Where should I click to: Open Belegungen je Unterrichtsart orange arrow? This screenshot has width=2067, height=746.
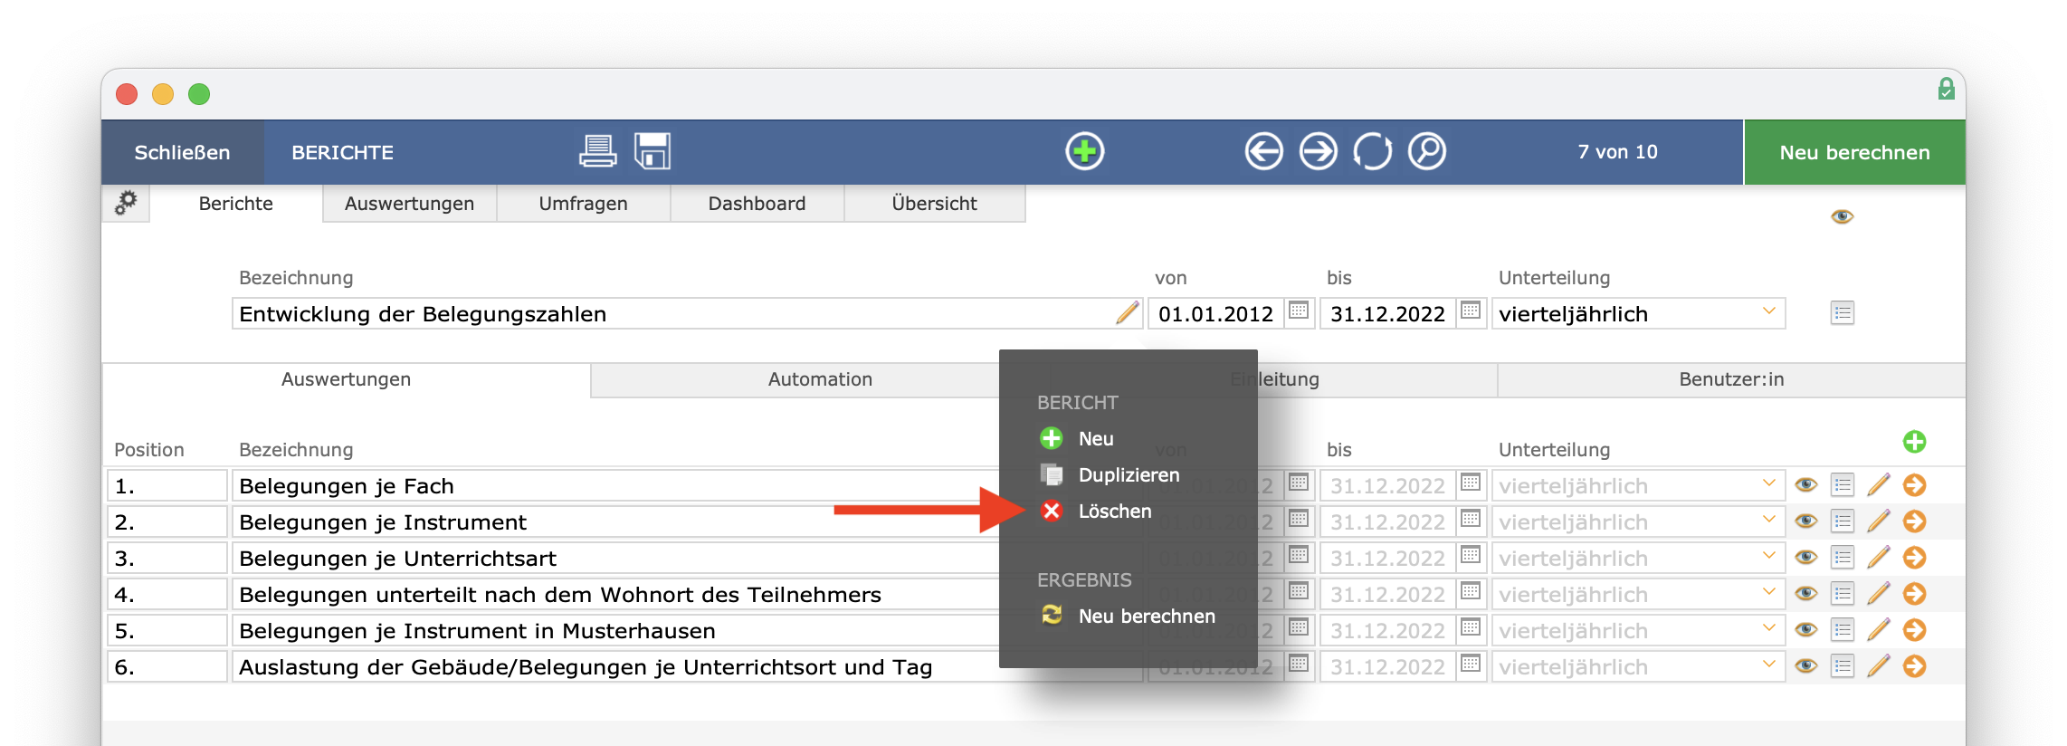click(x=1914, y=558)
